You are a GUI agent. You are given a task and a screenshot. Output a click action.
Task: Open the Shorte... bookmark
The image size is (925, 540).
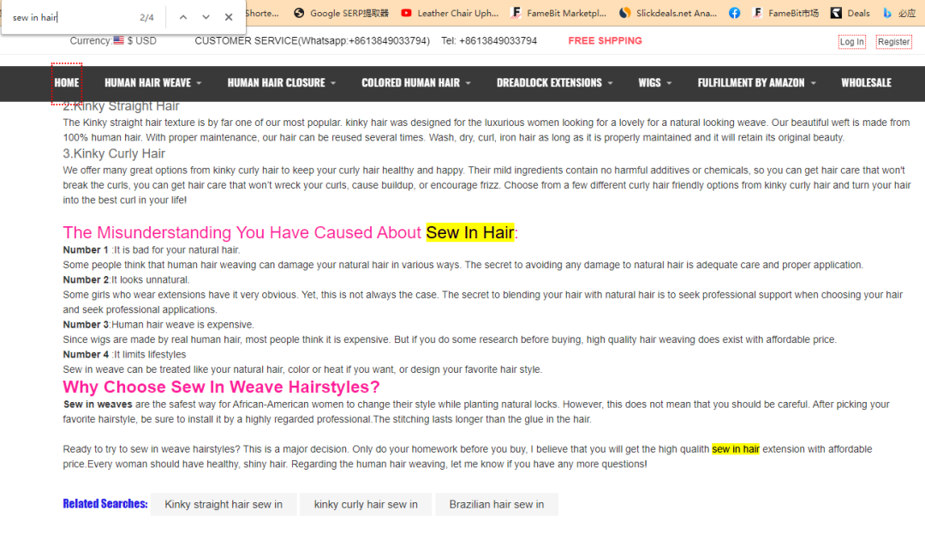pyautogui.click(x=262, y=13)
